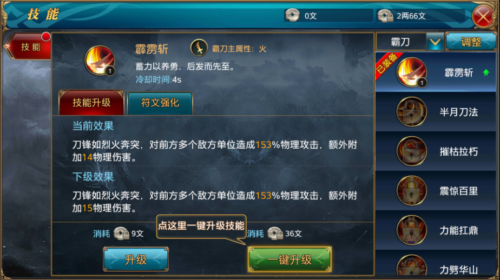
Task: Switch to the 符文强化 tab
Action: pos(160,103)
